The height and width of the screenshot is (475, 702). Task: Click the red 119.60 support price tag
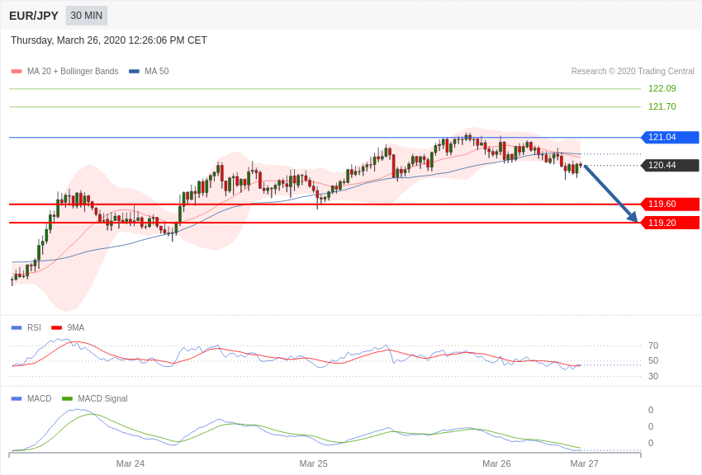pos(671,205)
